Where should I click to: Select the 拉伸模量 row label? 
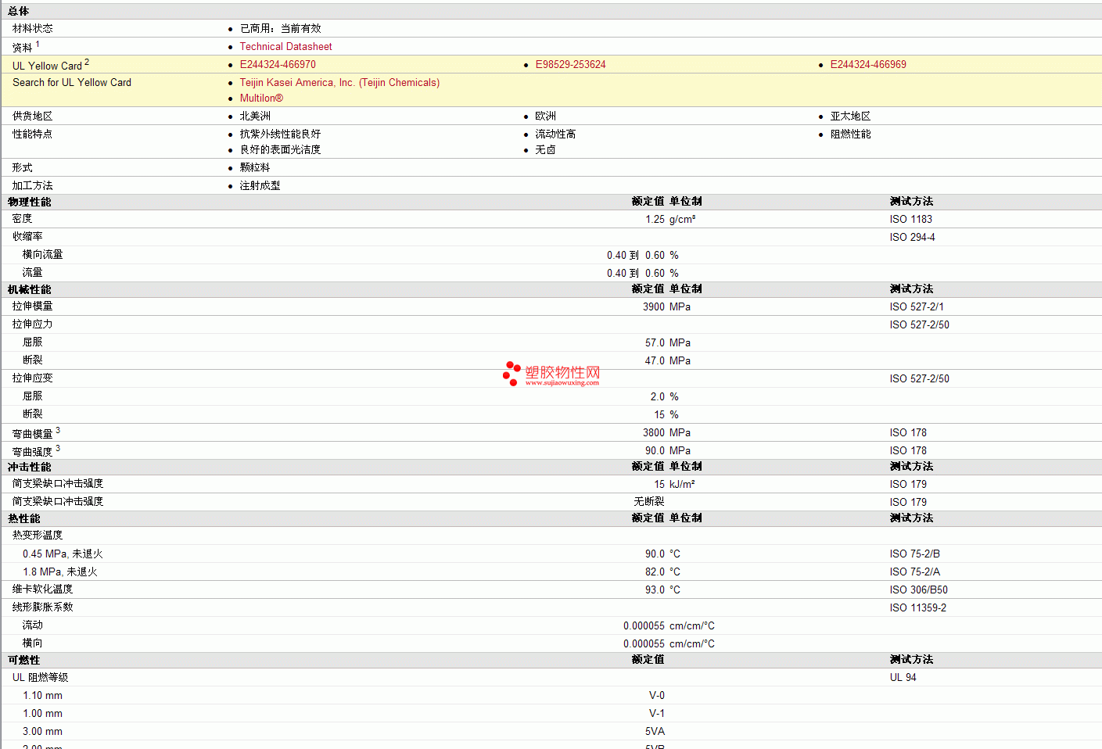click(x=33, y=306)
